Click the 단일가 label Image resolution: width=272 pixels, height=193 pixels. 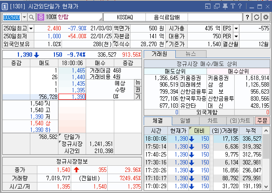tap(72, 137)
